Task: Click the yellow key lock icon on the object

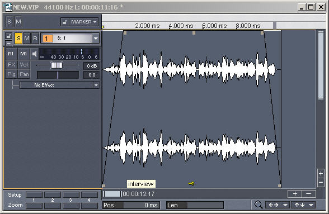Action: (191, 184)
